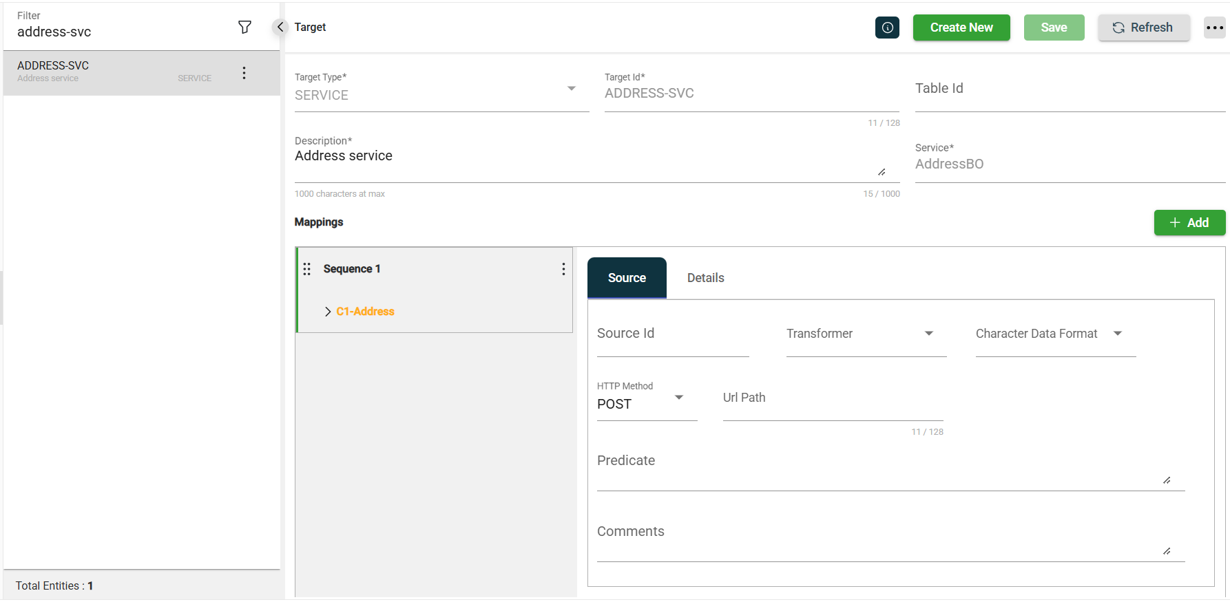
Task: Open the info icon next to Create New
Action: (x=887, y=28)
